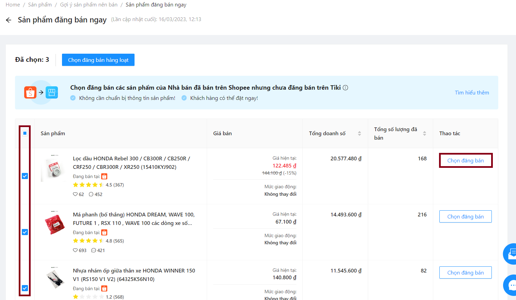This screenshot has width=516, height=300.
Task: Click Chọn đăng bán hàng loạt button
Action: point(98,60)
